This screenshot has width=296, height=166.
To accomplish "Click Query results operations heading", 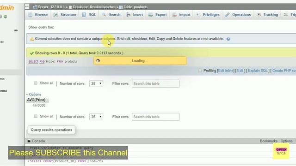I will coord(51,130).
